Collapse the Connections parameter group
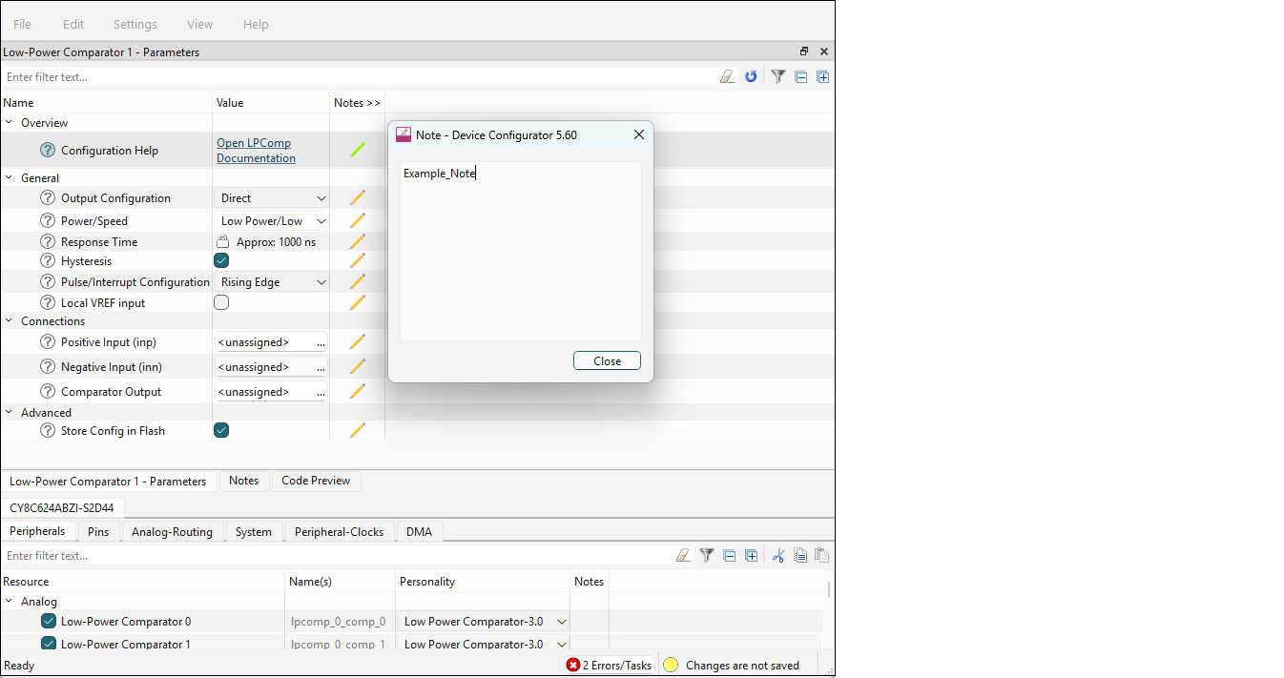The height and width of the screenshot is (678, 1284). [10, 321]
